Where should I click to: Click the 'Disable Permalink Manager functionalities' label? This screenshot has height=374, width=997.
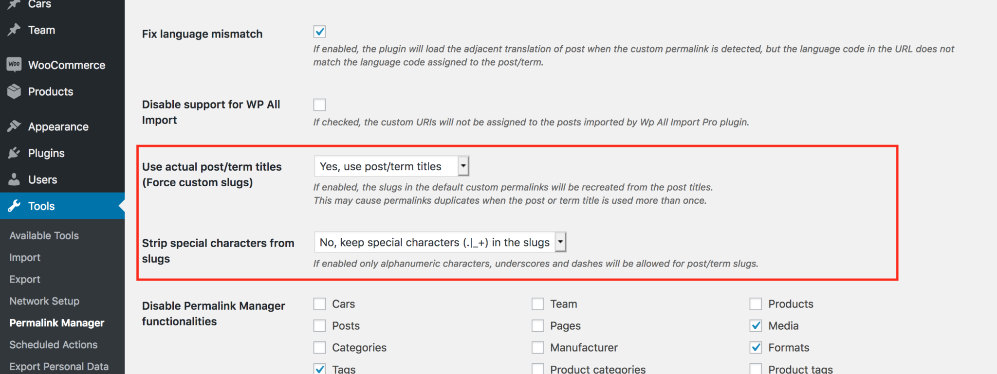point(214,314)
